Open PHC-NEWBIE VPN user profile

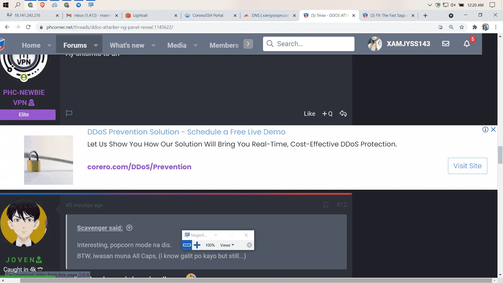[x=24, y=97]
